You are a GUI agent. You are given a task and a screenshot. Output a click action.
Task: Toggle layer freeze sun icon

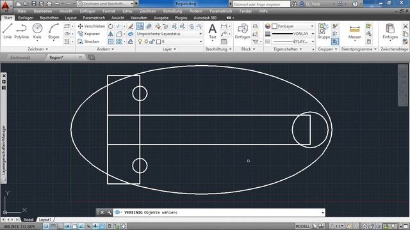(x=146, y=42)
